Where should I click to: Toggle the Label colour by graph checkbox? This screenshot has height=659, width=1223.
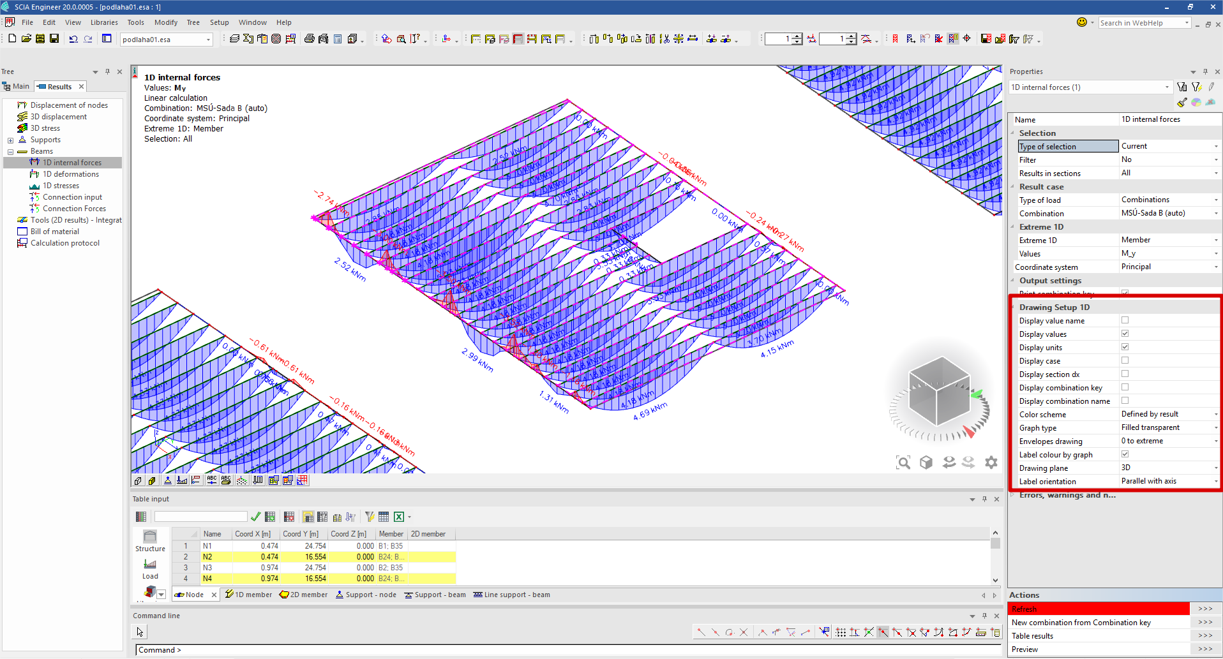[1125, 454]
